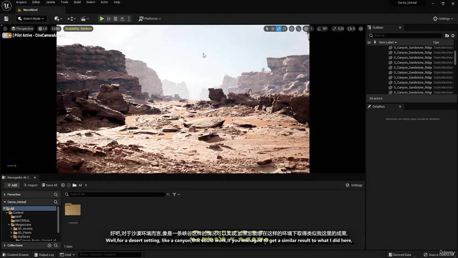Screen dimensions: 458x258
Task: Click the viewport layout maximize/restore icon
Action: click(x=361, y=28)
